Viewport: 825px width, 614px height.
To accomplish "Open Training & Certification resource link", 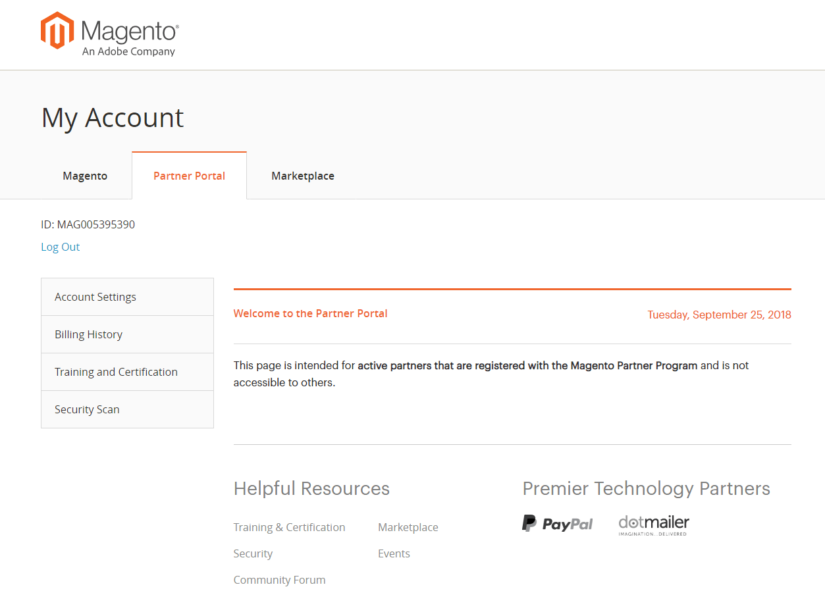I will coord(289,527).
